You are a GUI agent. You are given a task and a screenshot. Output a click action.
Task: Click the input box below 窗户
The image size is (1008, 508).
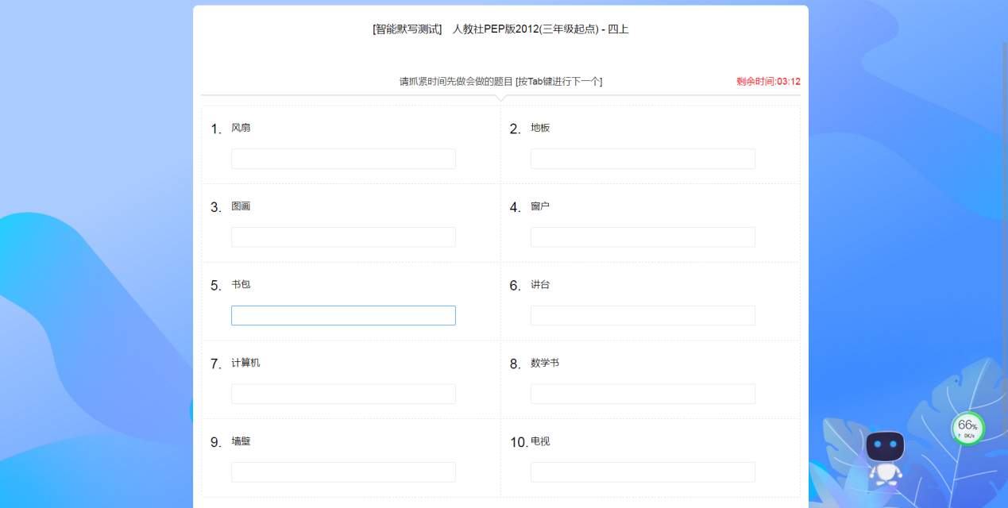(x=643, y=237)
